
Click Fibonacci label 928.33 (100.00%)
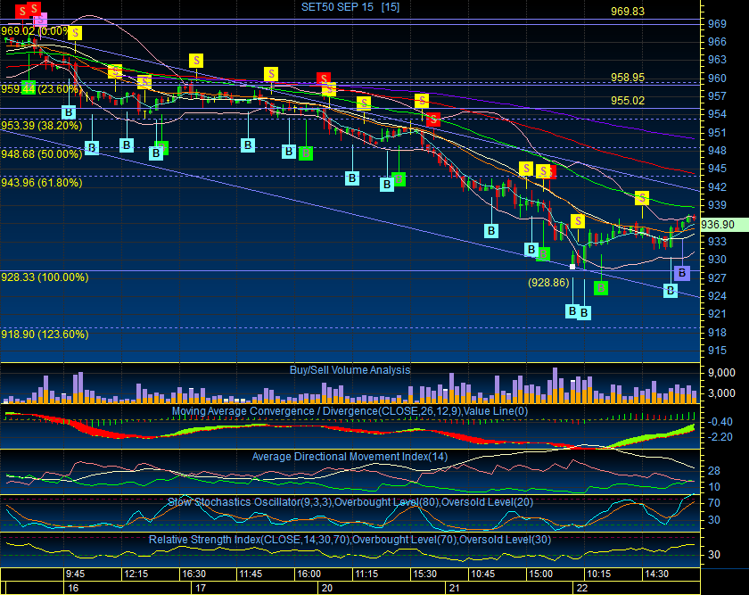point(45,277)
